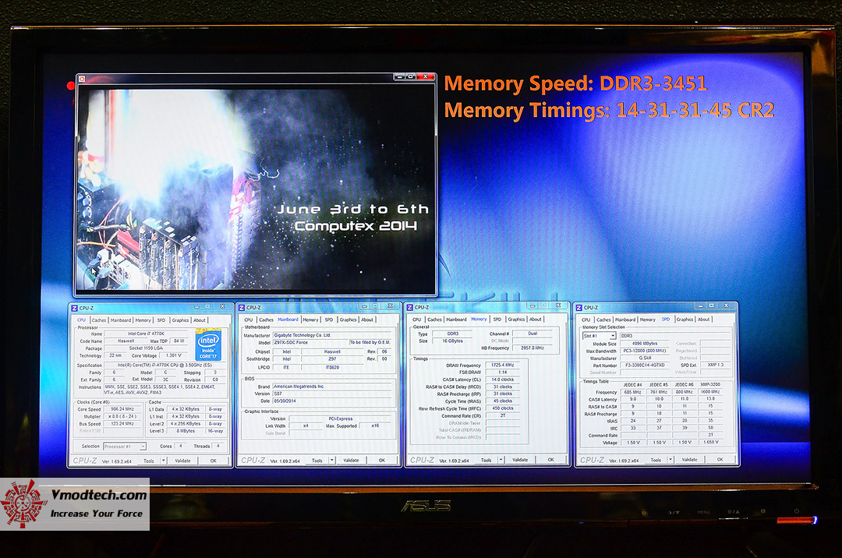Click the Core Voltage value '1.301 V'

(173, 355)
